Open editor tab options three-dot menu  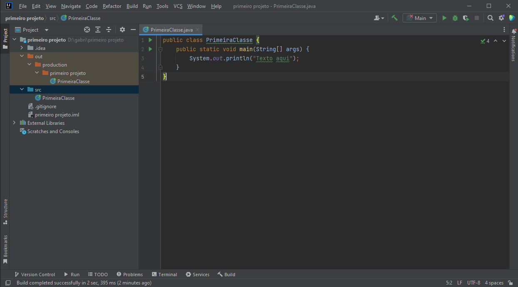pyautogui.click(x=504, y=30)
